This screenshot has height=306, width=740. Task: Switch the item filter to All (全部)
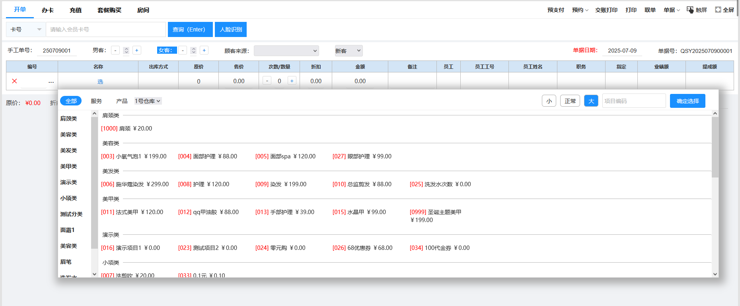click(x=71, y=101)
